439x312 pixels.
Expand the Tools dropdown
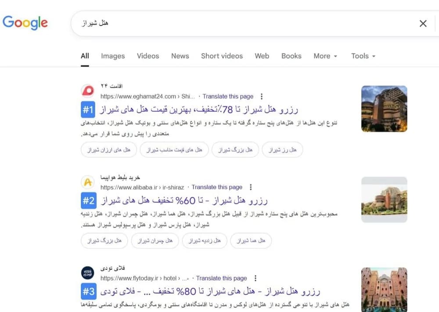coord(363,56)
